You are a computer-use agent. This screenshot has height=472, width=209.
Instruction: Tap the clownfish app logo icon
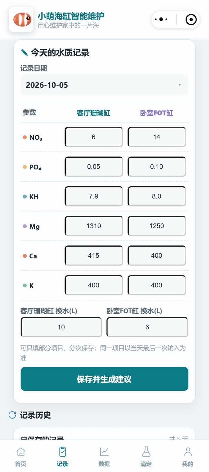tap(21, 19)
